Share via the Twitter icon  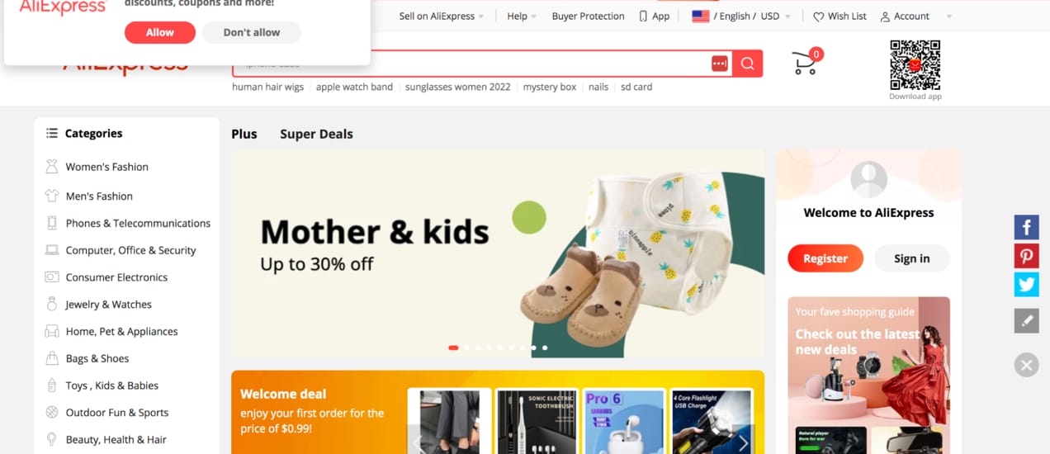pos(1026,284)
